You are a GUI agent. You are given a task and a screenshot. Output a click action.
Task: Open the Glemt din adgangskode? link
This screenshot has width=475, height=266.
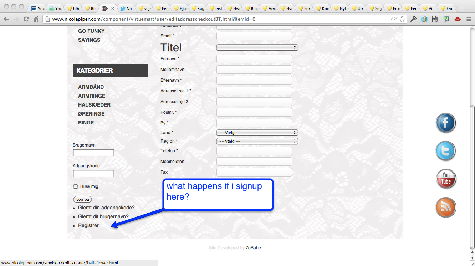point(106,208)
